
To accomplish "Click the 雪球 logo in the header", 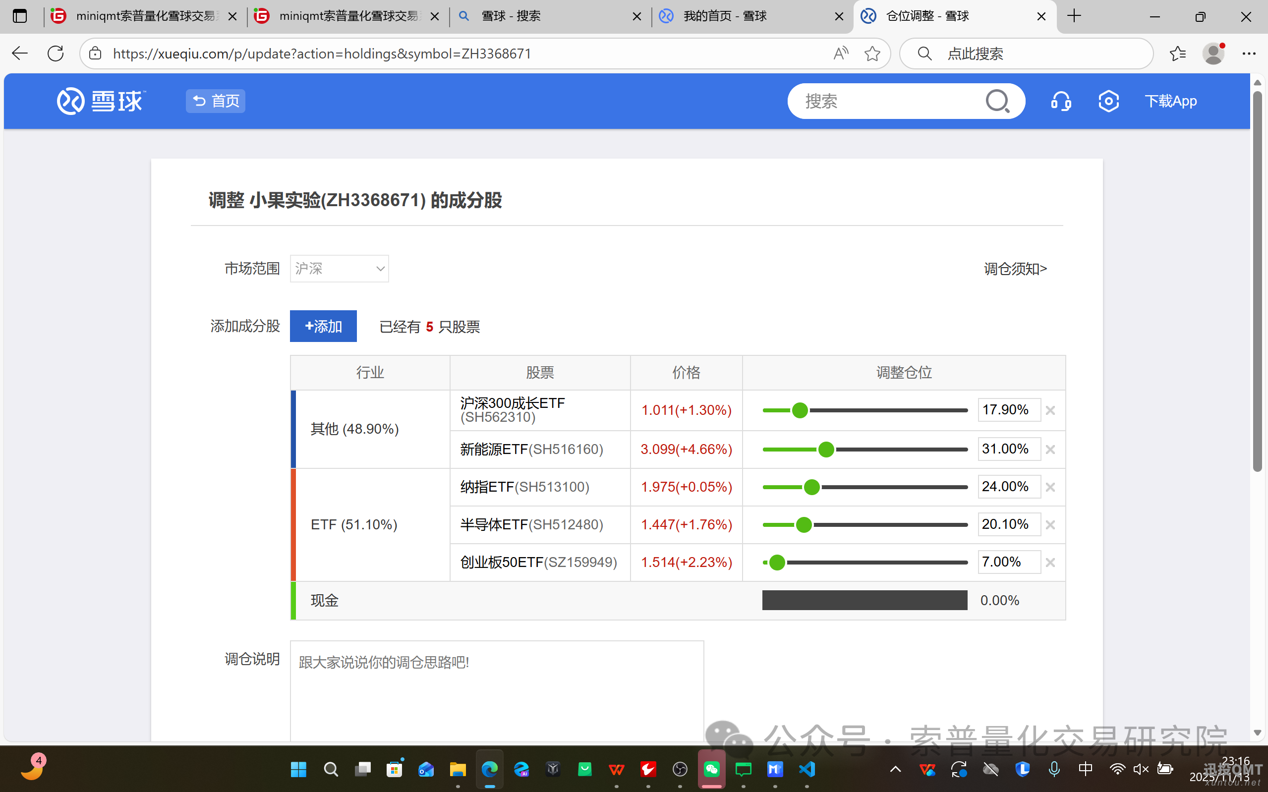I will pos(101,101).
